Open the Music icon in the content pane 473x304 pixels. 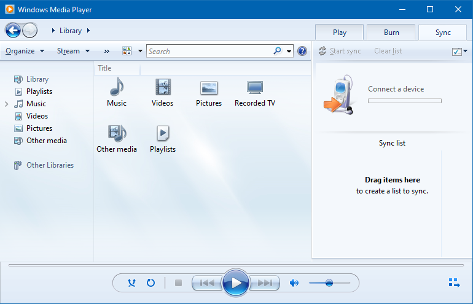tap(117, 87)
